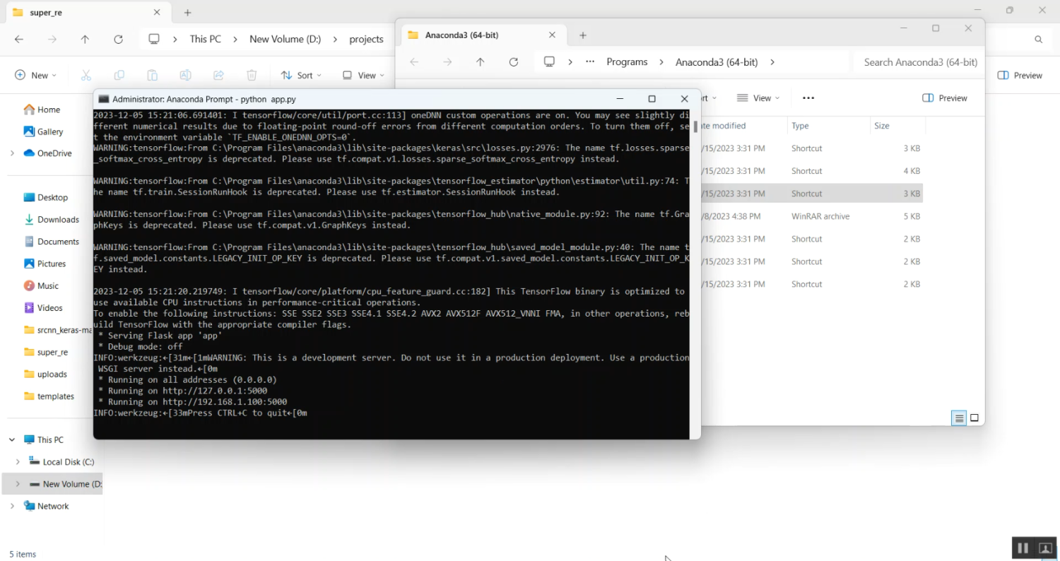Click "Running on http://127.0.0.1:5000" terminal line

click(x=188, y=391)
